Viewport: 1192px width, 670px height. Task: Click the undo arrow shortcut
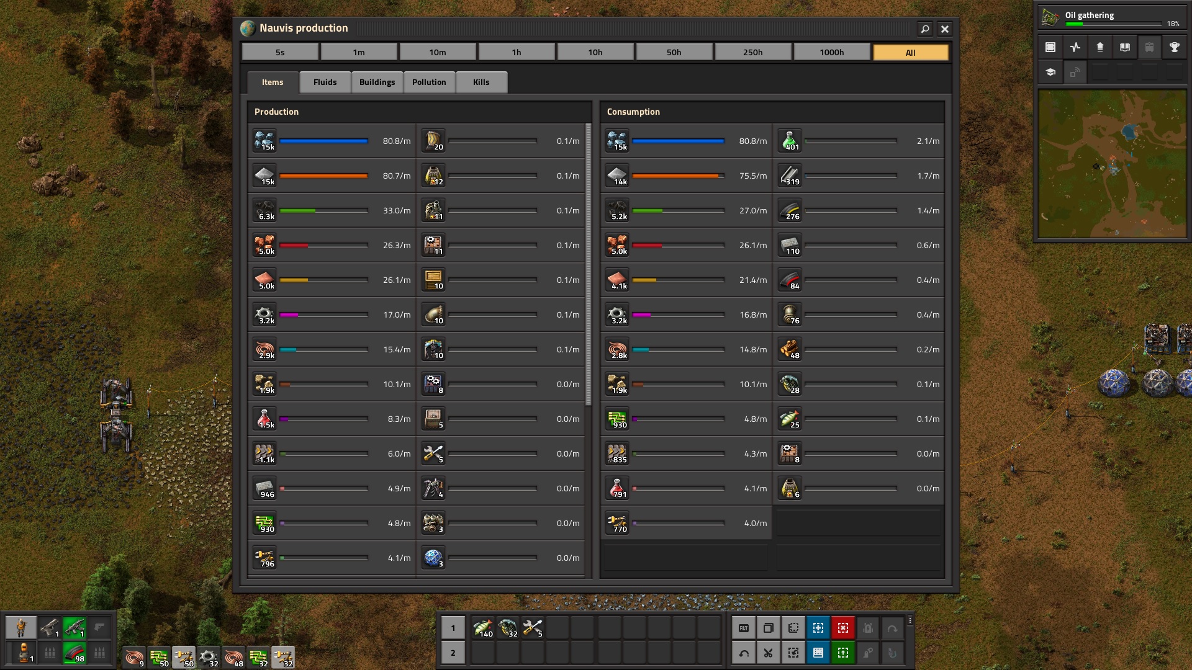[x=744, y=653]
